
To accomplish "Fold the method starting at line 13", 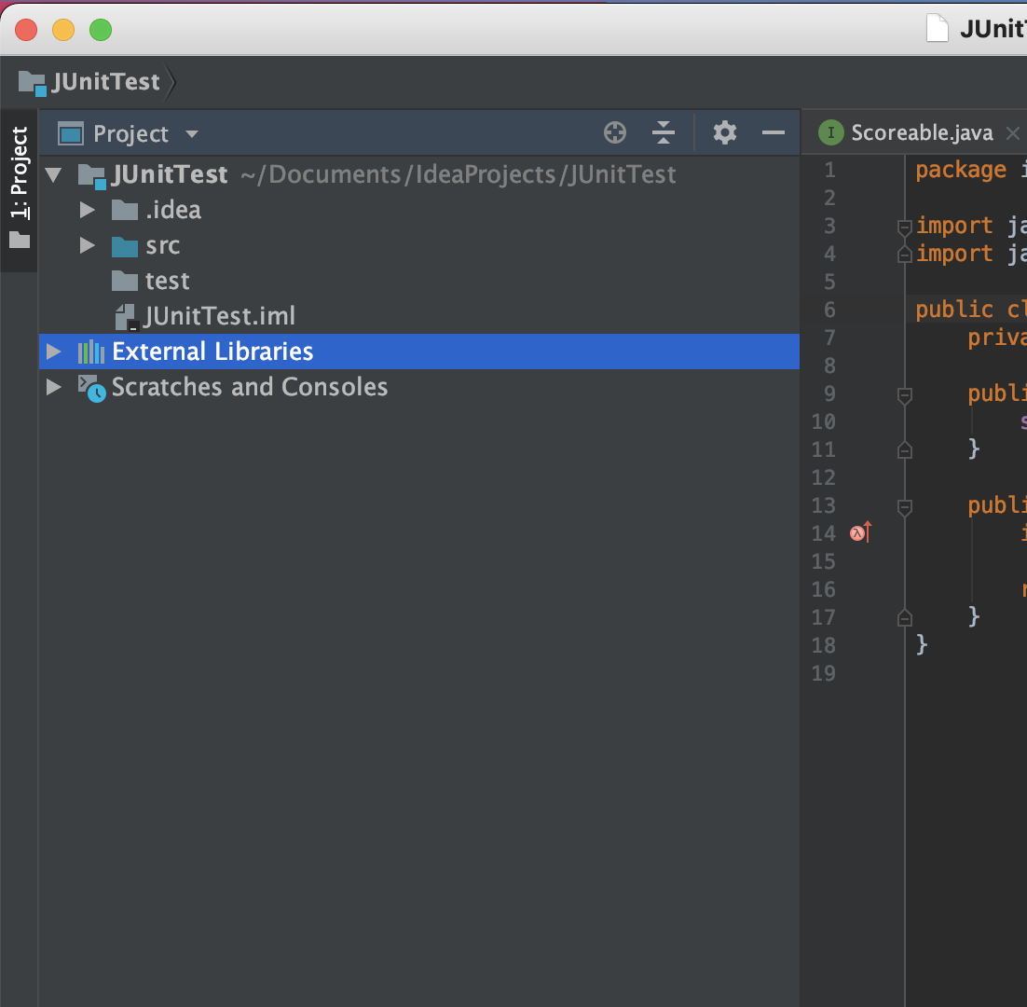I will pos(905,507).
